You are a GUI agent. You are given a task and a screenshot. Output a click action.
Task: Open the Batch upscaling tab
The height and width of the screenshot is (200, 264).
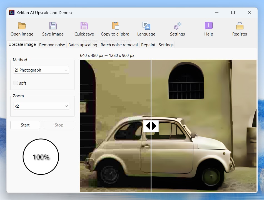pyautogui.click(x=83, y=45)
